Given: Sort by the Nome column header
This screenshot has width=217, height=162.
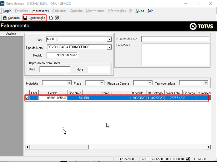Looking at the screenshot, I should (105, 93).
